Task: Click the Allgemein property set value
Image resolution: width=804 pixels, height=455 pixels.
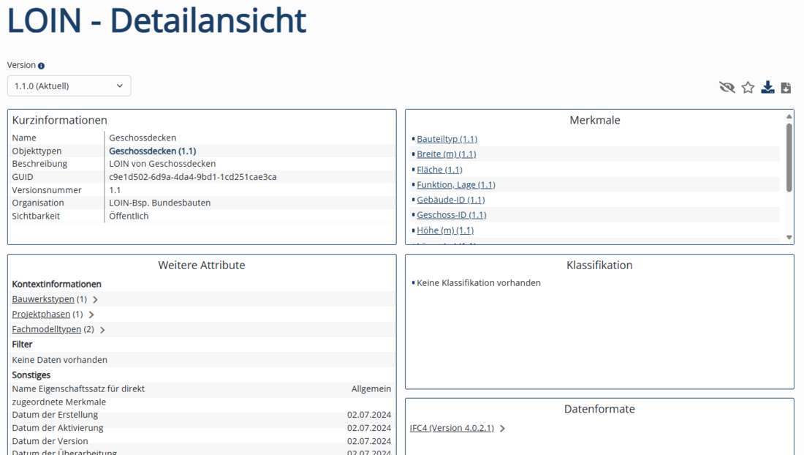Action: (x=371, y=389)
